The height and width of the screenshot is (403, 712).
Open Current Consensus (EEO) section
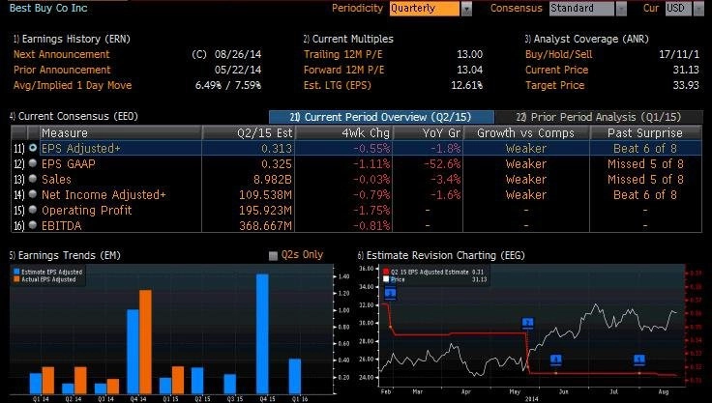click(74, 116)
